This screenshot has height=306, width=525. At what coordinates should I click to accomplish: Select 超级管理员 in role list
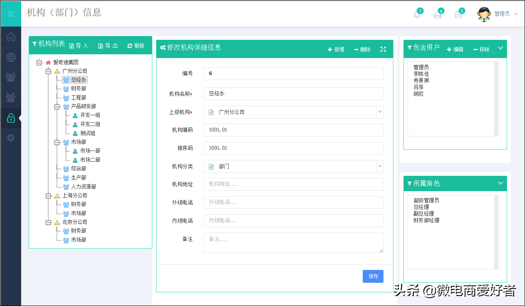(x=426, y=200)
